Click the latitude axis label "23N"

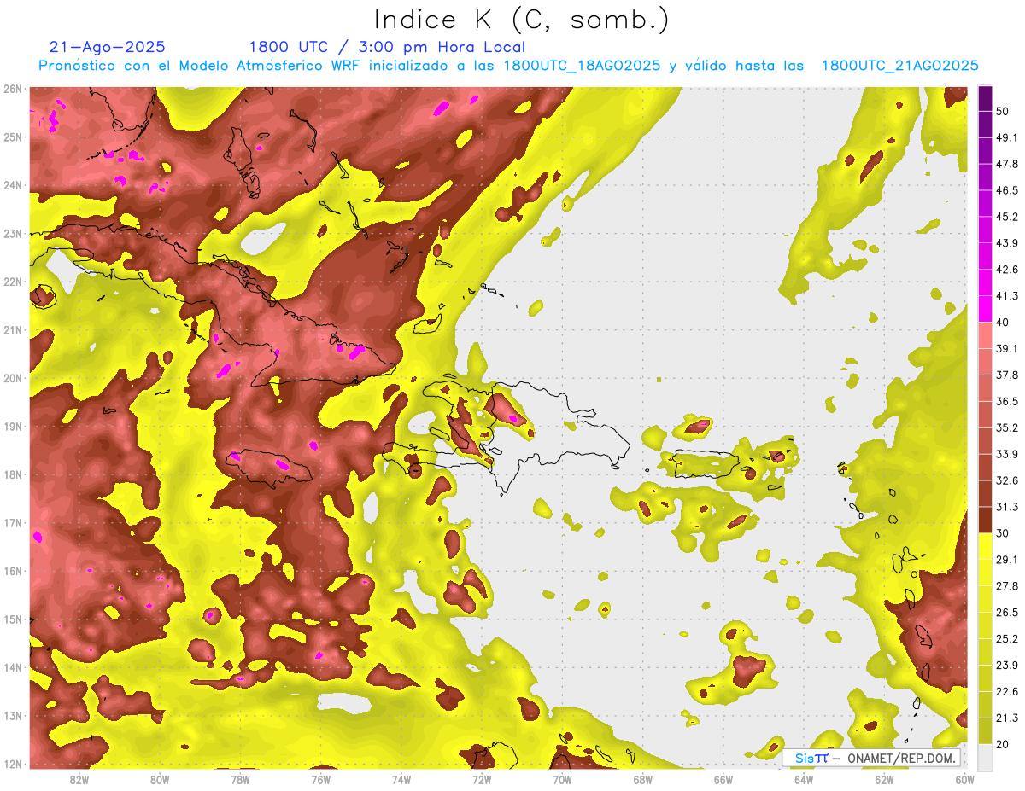(x=13, y=234)
